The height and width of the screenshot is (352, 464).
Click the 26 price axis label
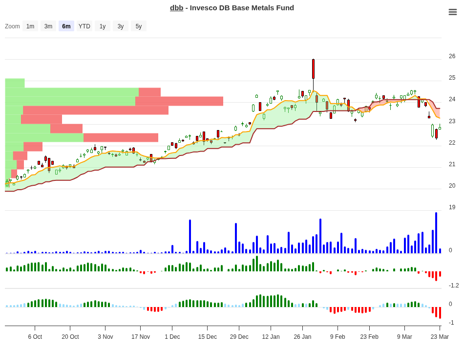tap(452, 56)
